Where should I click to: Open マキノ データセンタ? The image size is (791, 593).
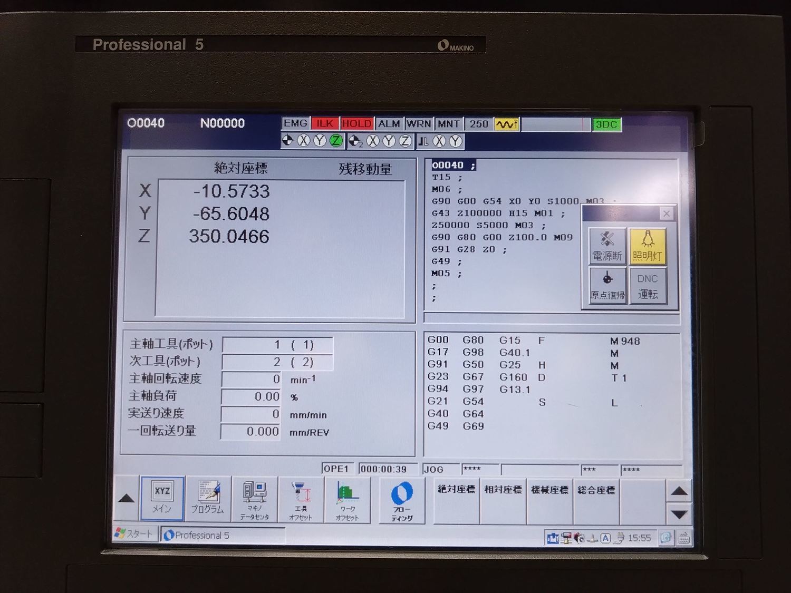(254, 499)
